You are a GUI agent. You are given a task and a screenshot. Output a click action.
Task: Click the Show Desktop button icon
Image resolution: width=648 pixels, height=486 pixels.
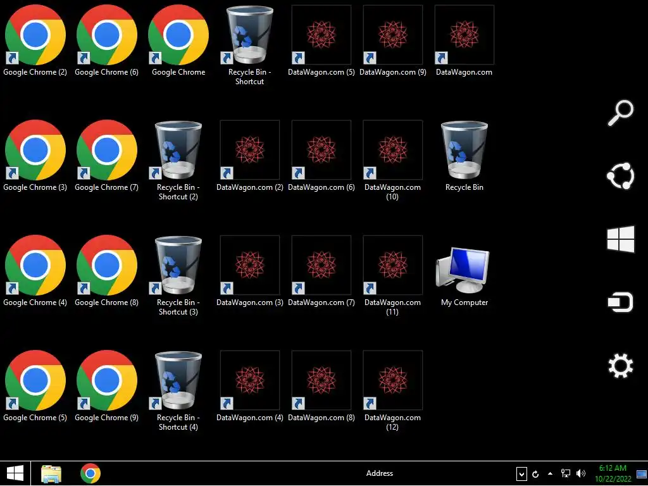pyautogui.click(x=642, y=474)
